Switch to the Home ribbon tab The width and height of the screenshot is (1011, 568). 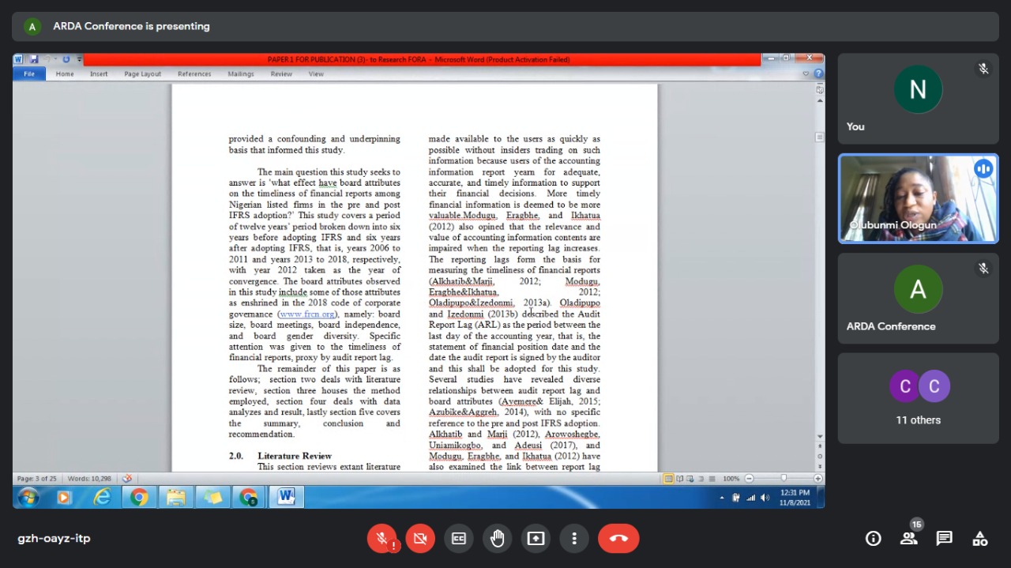tap(65, 74)
